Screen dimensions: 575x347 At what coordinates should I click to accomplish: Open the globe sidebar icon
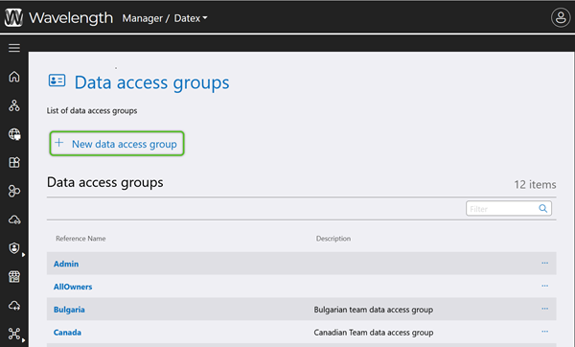(x=14, y=134)
